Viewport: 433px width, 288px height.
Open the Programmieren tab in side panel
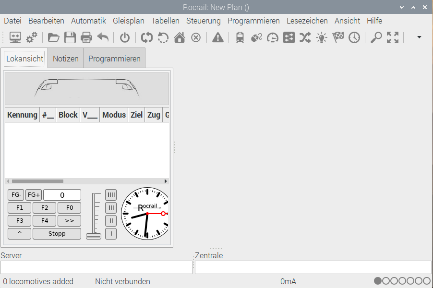[114, 59]
